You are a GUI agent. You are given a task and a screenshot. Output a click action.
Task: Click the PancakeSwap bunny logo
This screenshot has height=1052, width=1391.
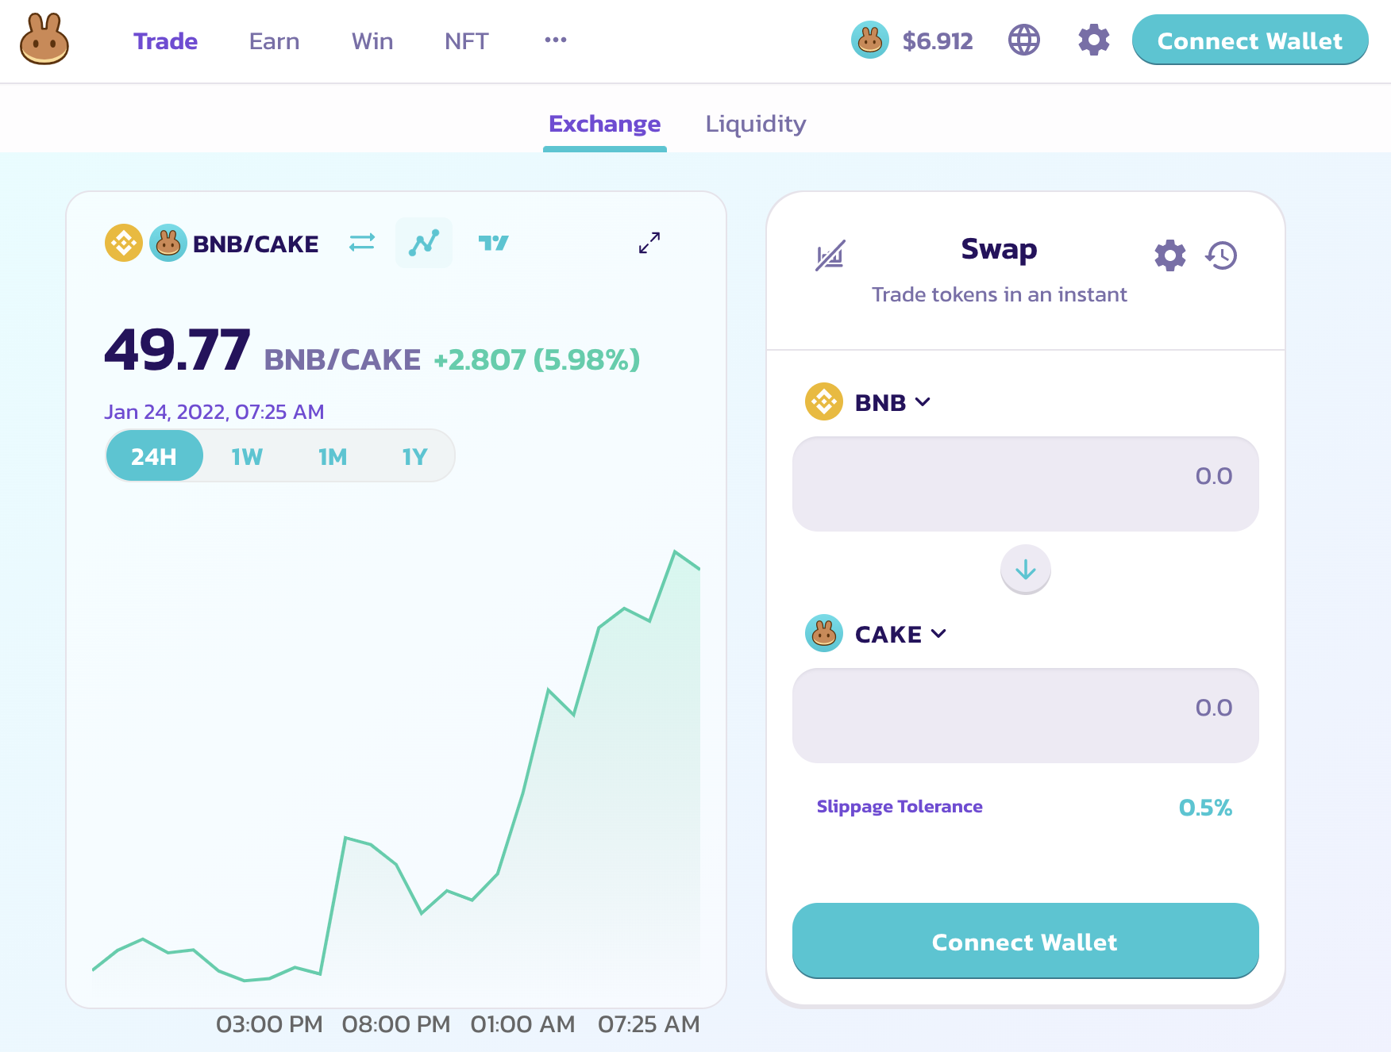pos(44,40)
